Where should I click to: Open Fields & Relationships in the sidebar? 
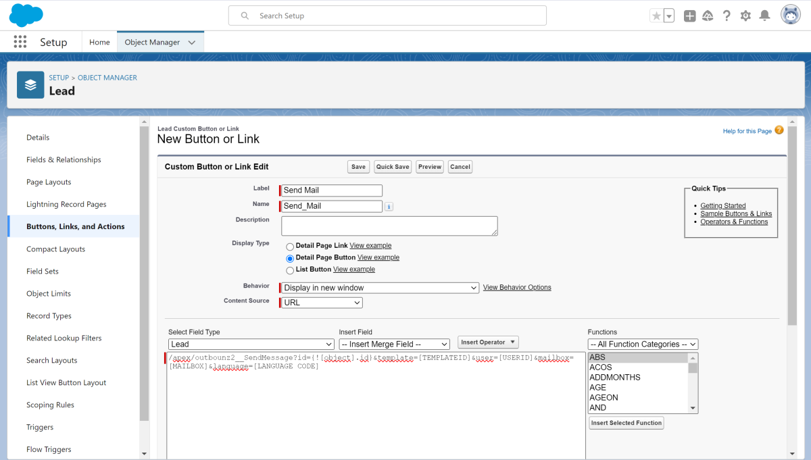64,159
